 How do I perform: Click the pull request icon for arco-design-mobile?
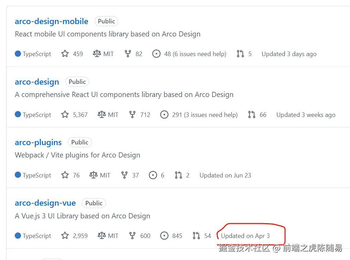tap(240, 54)
